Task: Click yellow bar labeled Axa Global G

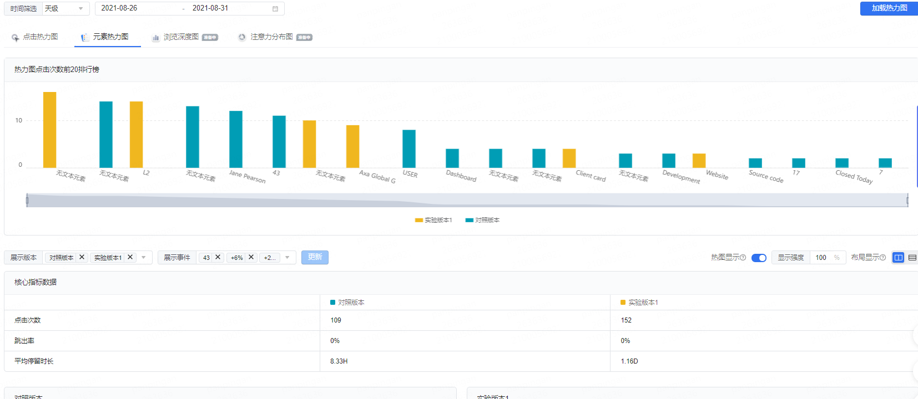Action: pyautogui.click(x=352, y=146)
